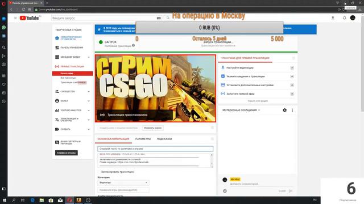Select 'Все трансляции' in the sidebar
This screenshot has width=364, height=204.
(x=68, y=78)
